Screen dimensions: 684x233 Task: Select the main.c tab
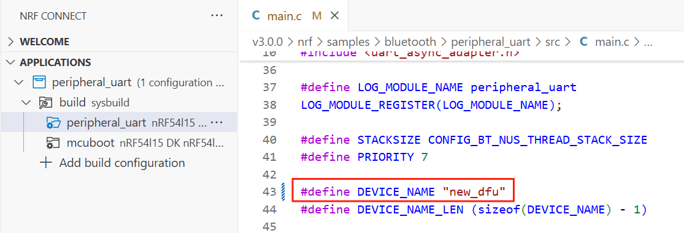(x=295, y=16)
